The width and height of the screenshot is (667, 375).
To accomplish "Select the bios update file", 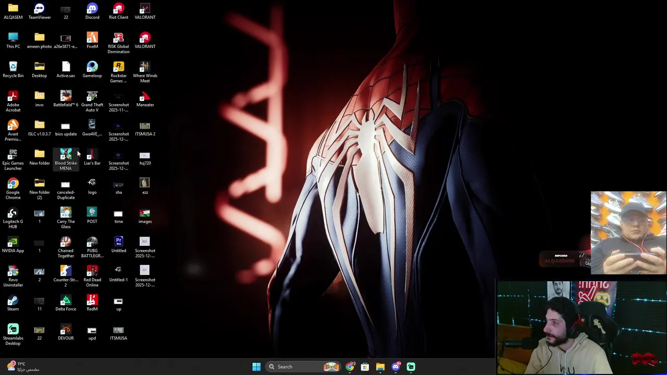I will click(x=66, y=128).
